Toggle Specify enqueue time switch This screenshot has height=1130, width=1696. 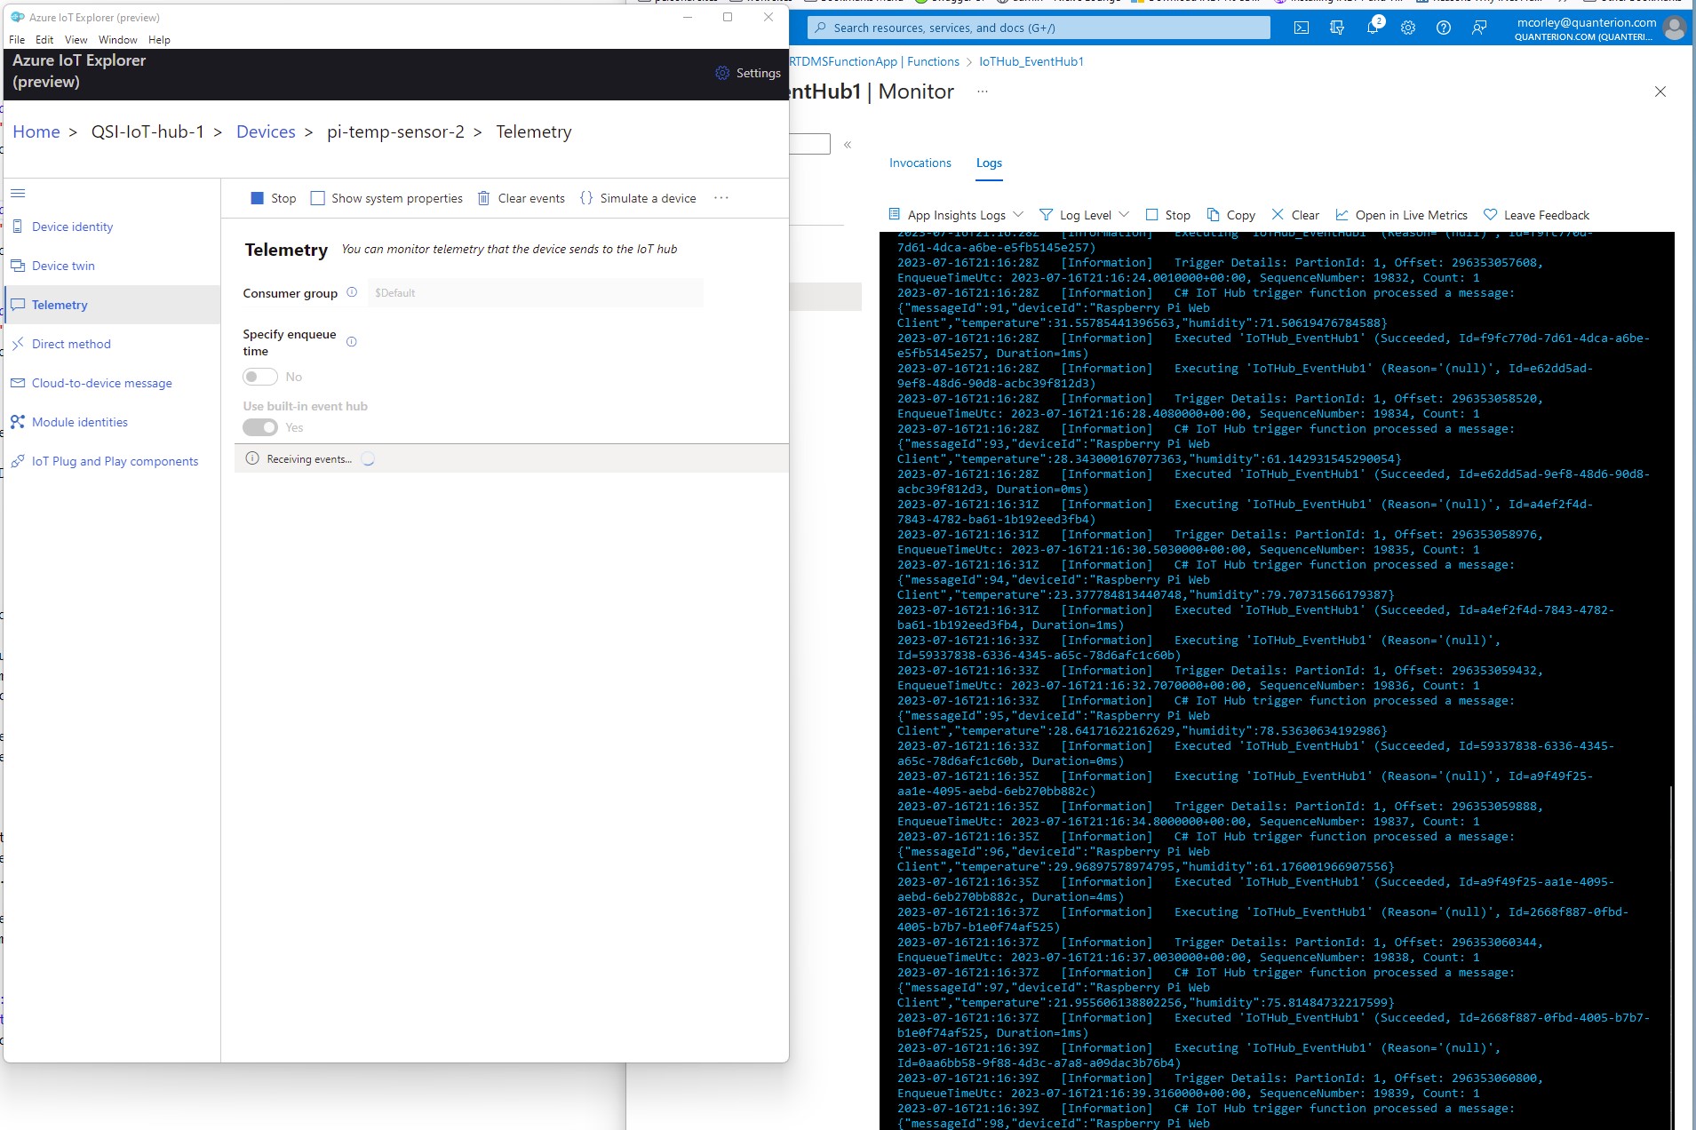point(260,377)
